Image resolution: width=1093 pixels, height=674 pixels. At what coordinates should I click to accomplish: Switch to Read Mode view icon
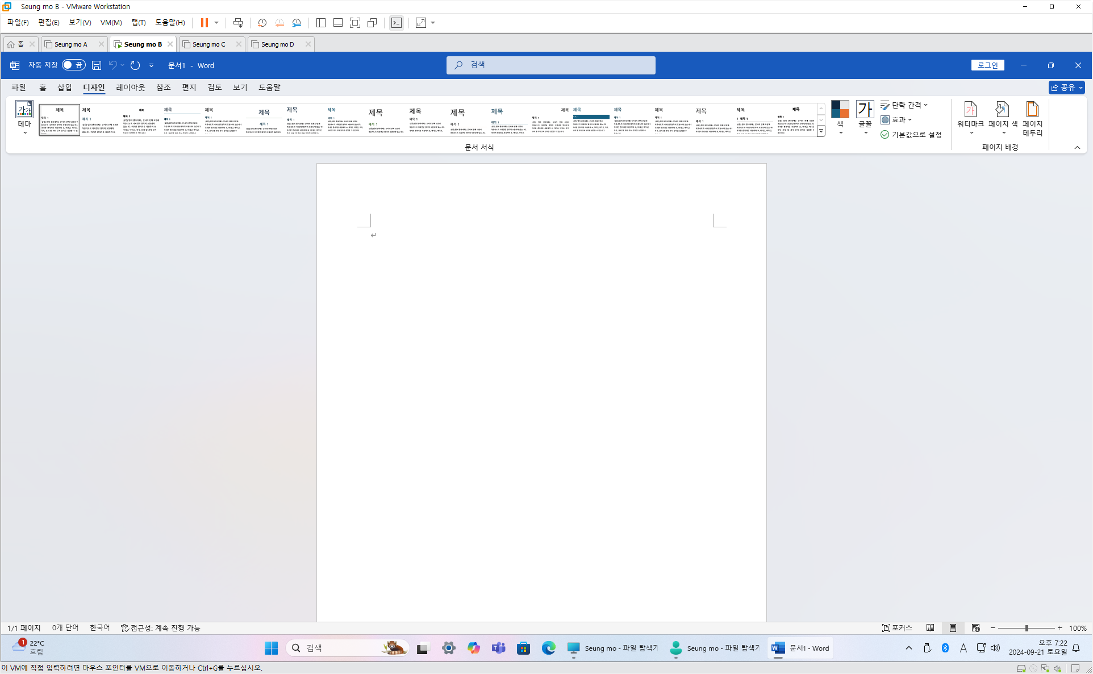(x=930, y=628)
